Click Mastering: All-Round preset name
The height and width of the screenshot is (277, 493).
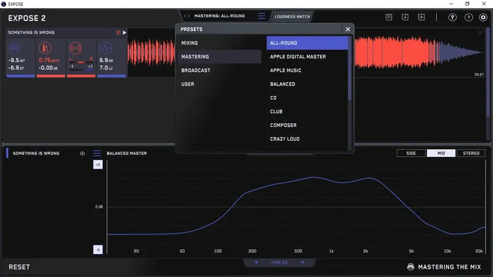(219, 16)
